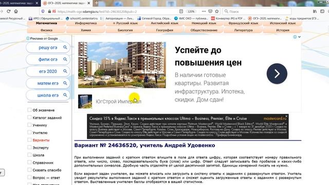
Task: Tick the Каталог заданий checkbox
Action: click(29, 118)
